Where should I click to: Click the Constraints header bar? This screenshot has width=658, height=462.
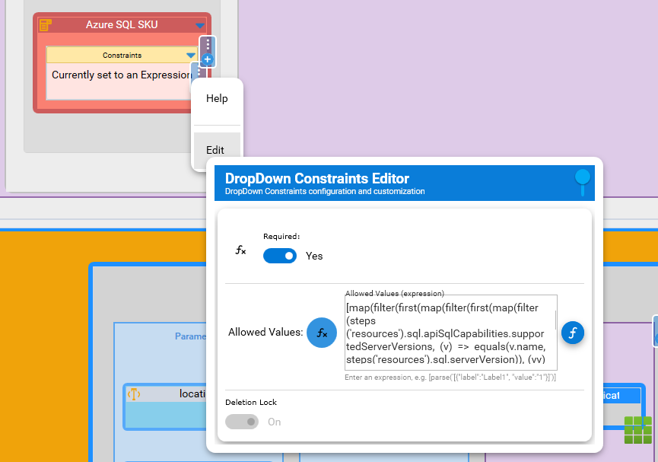tap(122, 56)
